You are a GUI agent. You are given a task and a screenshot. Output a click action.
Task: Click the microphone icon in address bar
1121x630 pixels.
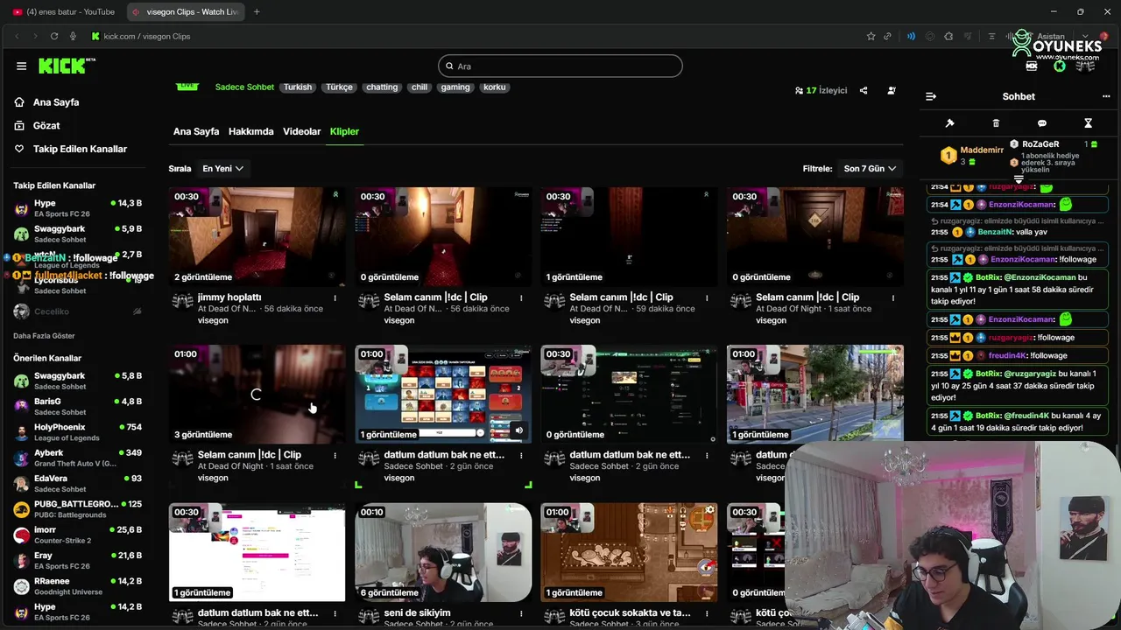click(73, 36)
